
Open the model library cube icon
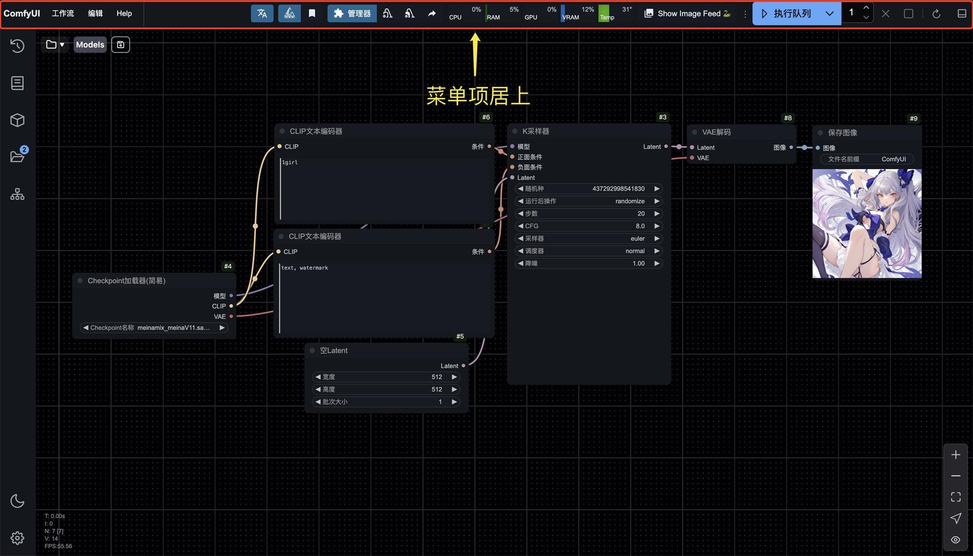18,120
